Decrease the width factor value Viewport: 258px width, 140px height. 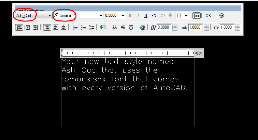tap(238, 29)
